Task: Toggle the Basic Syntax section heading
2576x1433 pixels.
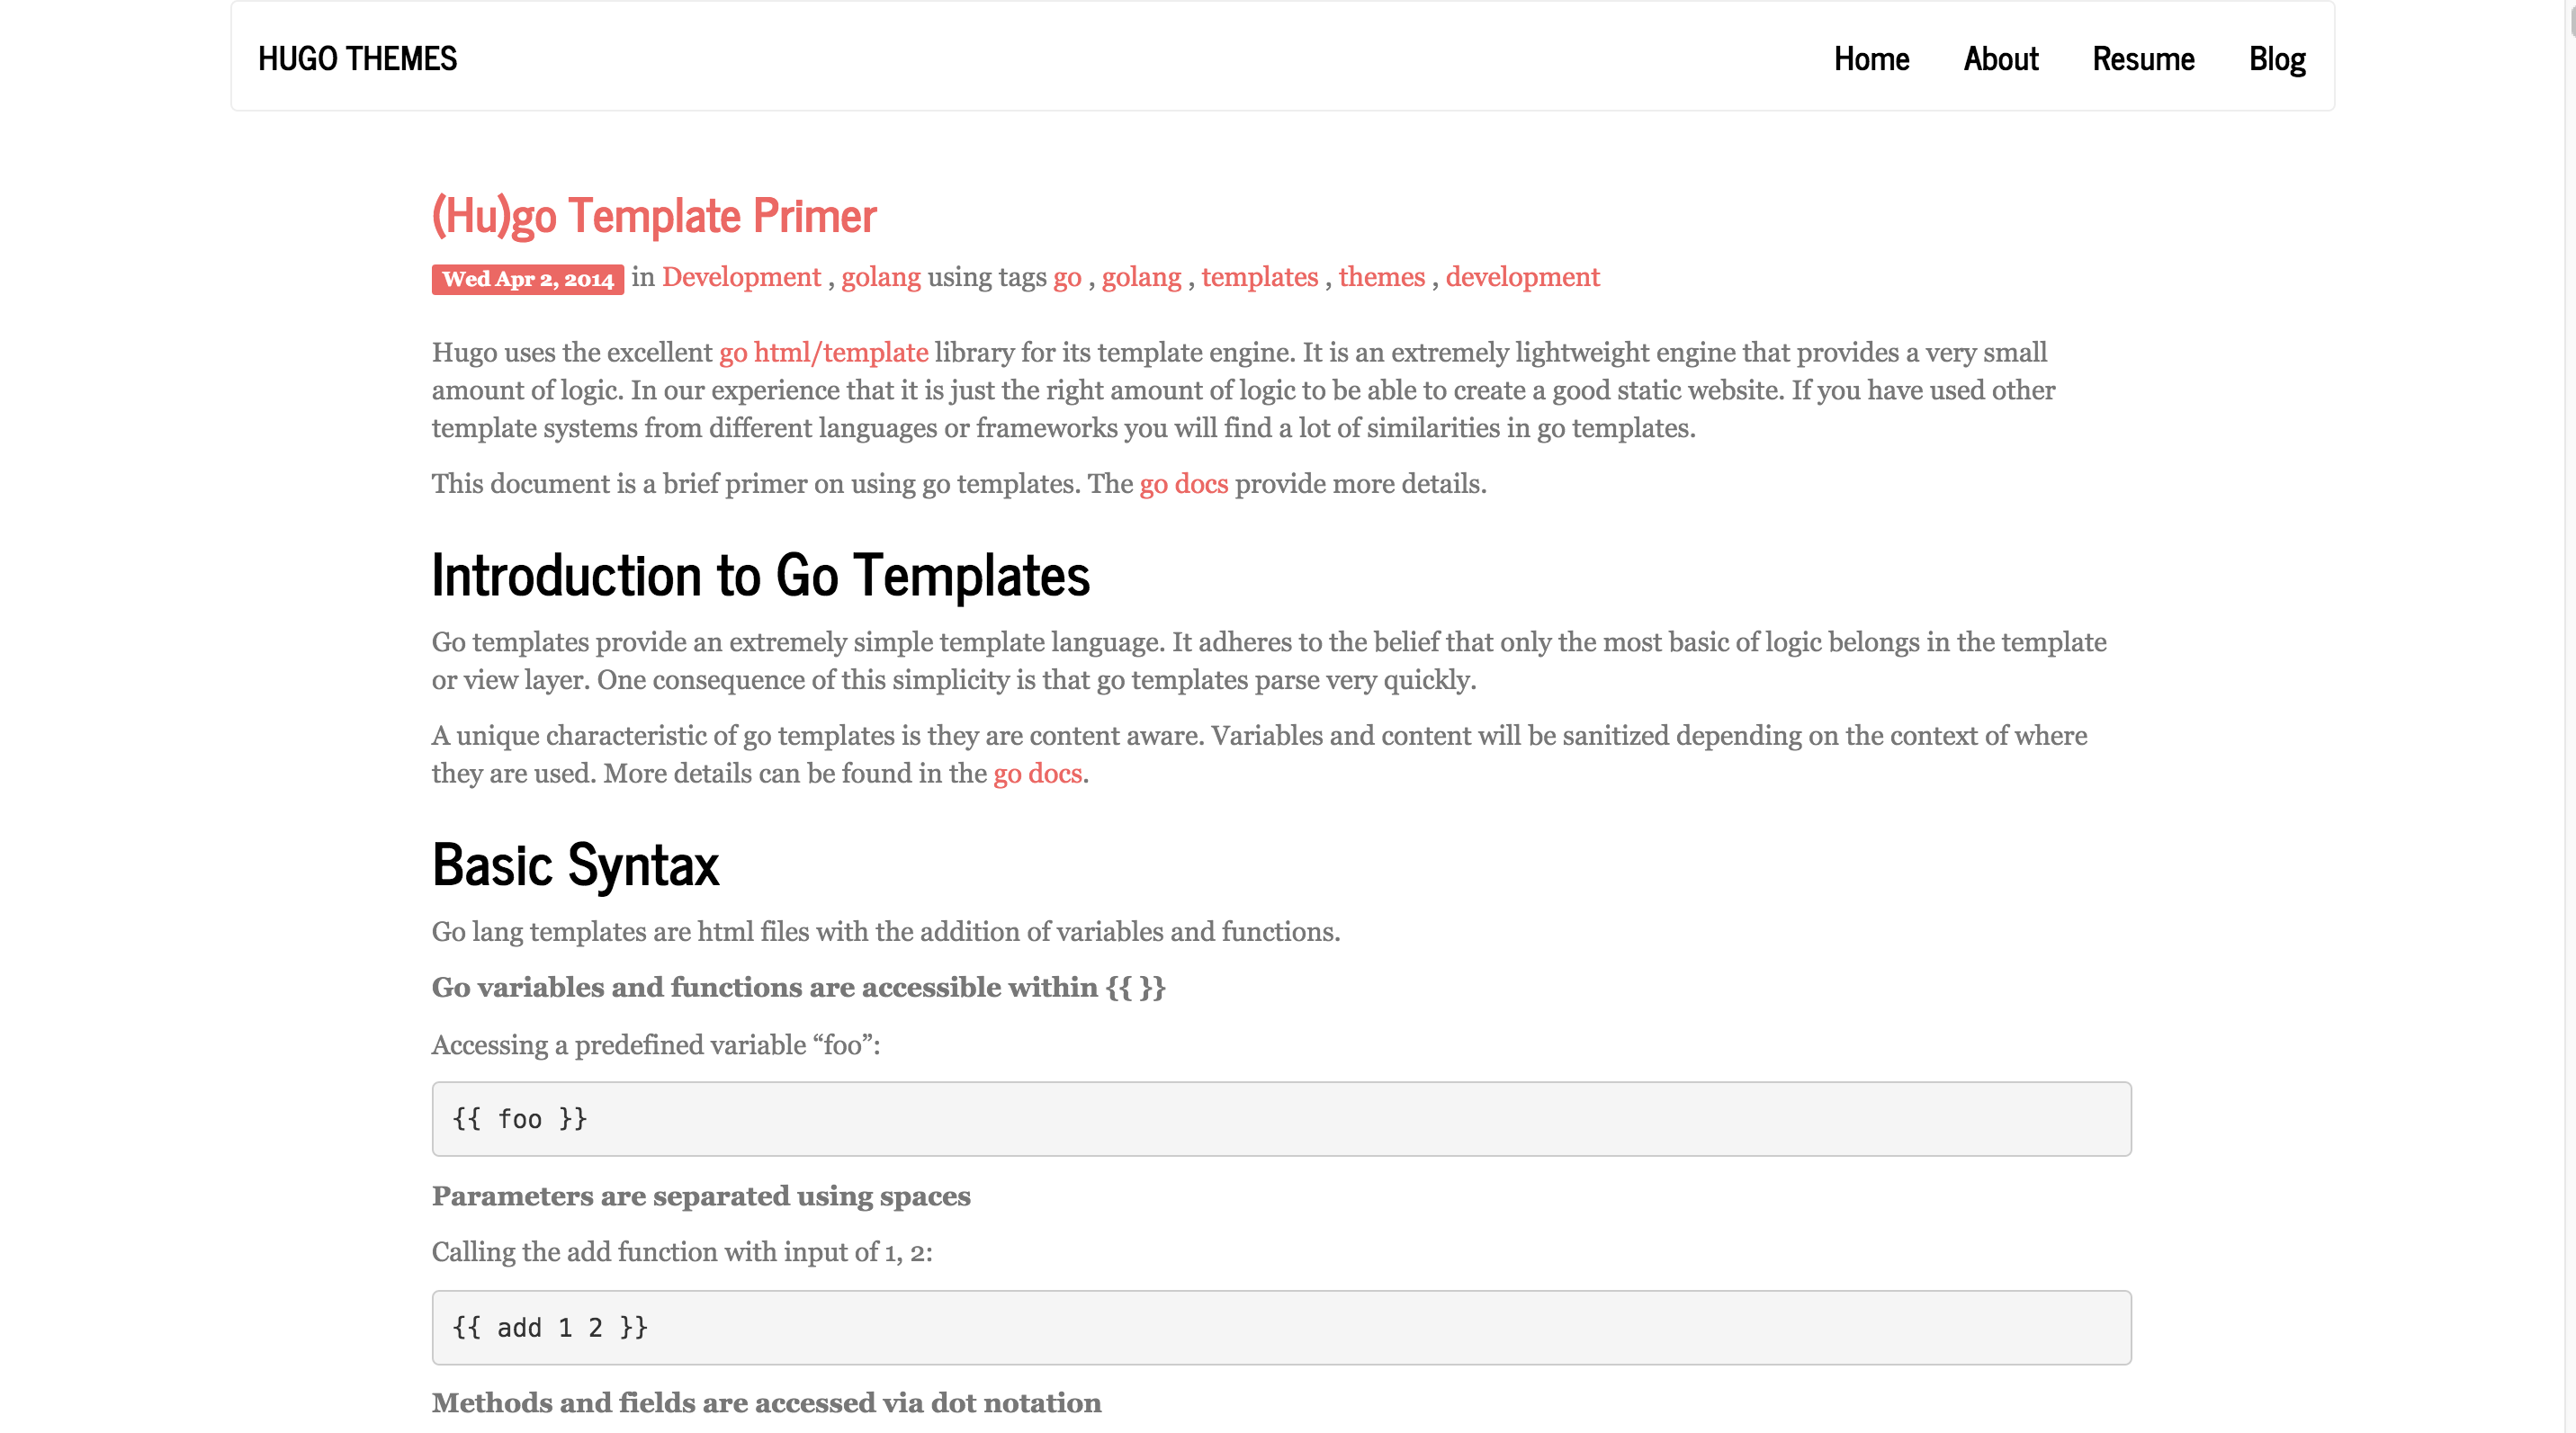Action: (575, 864)
